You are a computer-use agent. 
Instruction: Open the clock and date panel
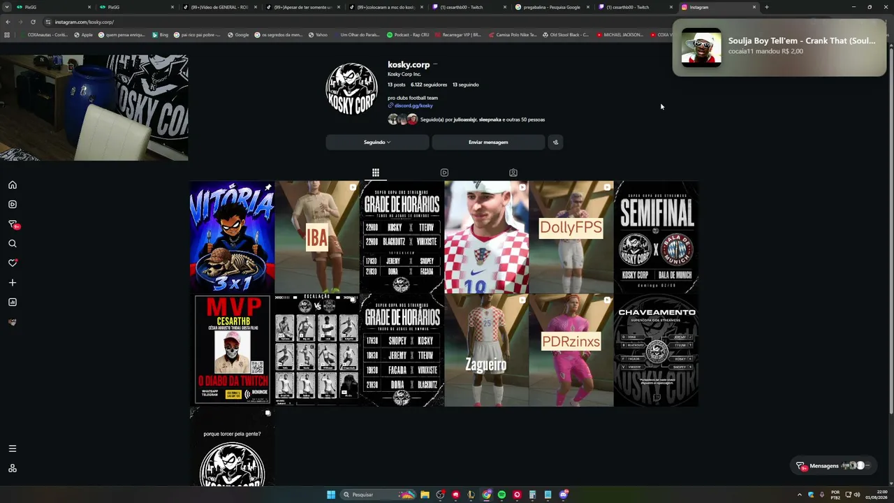[877, 495]
